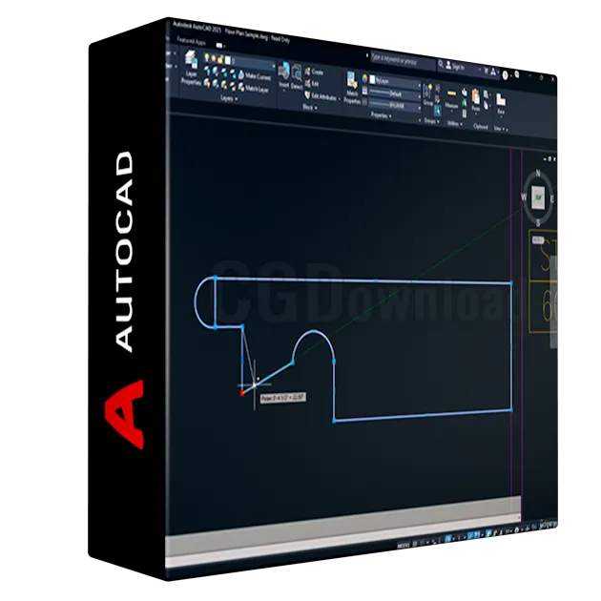Viewport: 601px width, 601px height.
Task: Select the Measure tool
Action: (451, 100)
